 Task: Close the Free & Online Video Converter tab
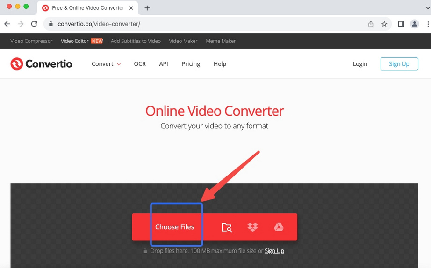tap(131, 8)
